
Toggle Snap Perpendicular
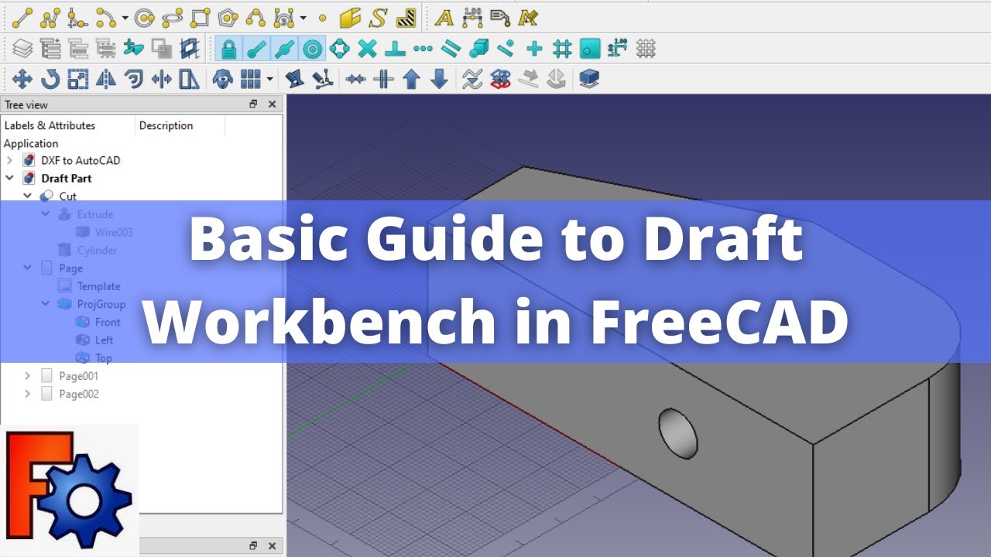[395, 49]
